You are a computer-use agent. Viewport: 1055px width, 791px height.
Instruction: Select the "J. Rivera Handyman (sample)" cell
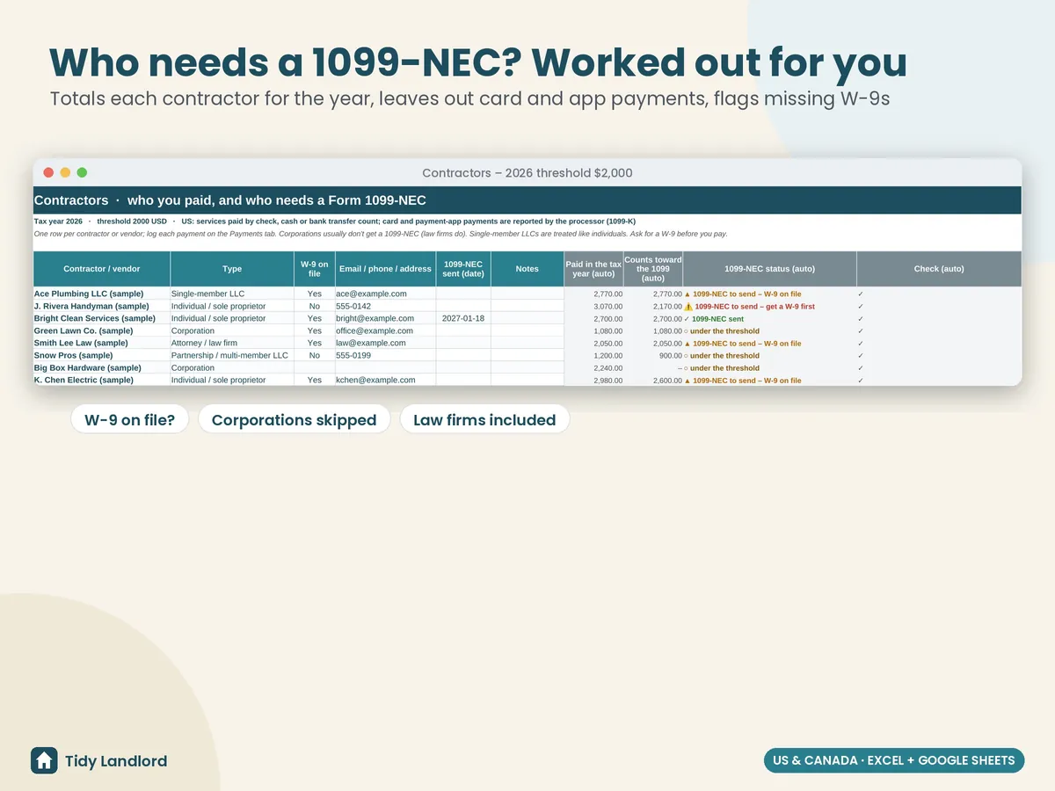pos(102,307)
